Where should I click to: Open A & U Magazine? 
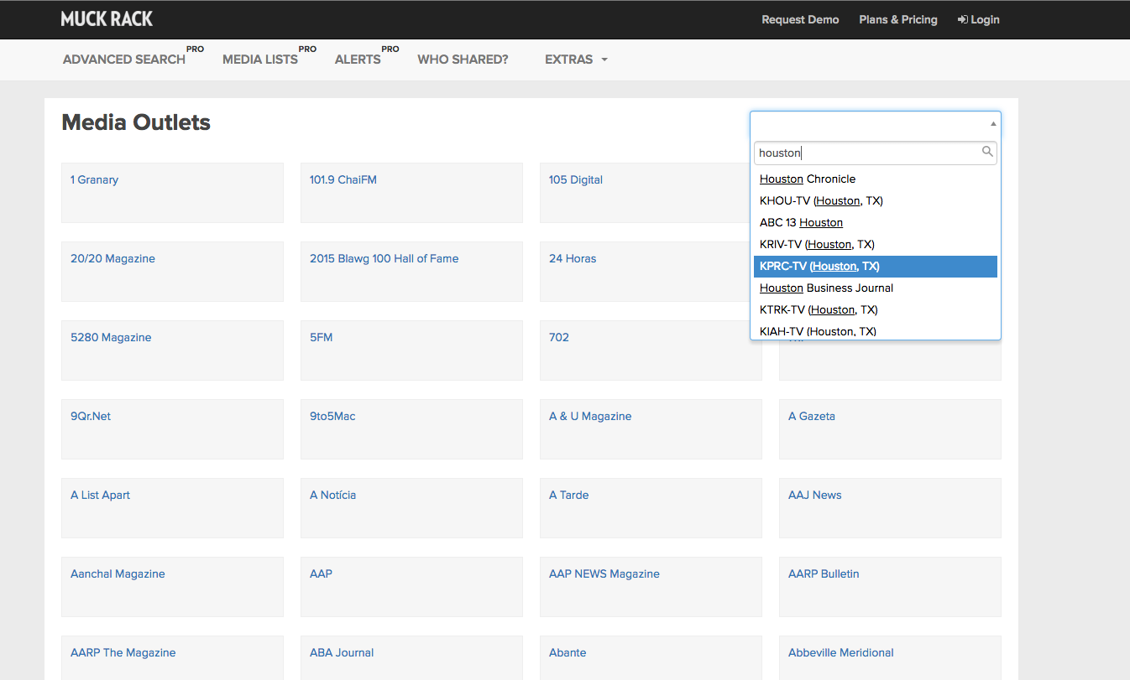click(590, 416)
